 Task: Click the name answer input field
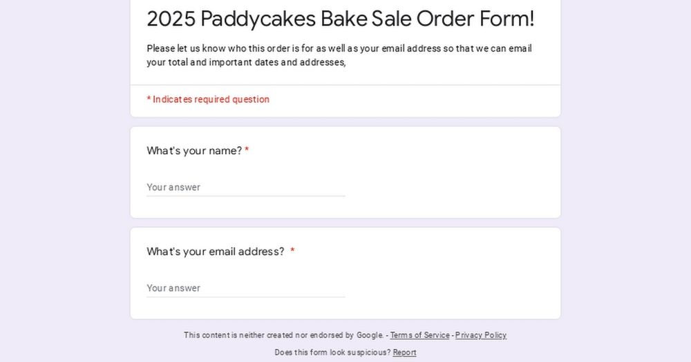246,188
